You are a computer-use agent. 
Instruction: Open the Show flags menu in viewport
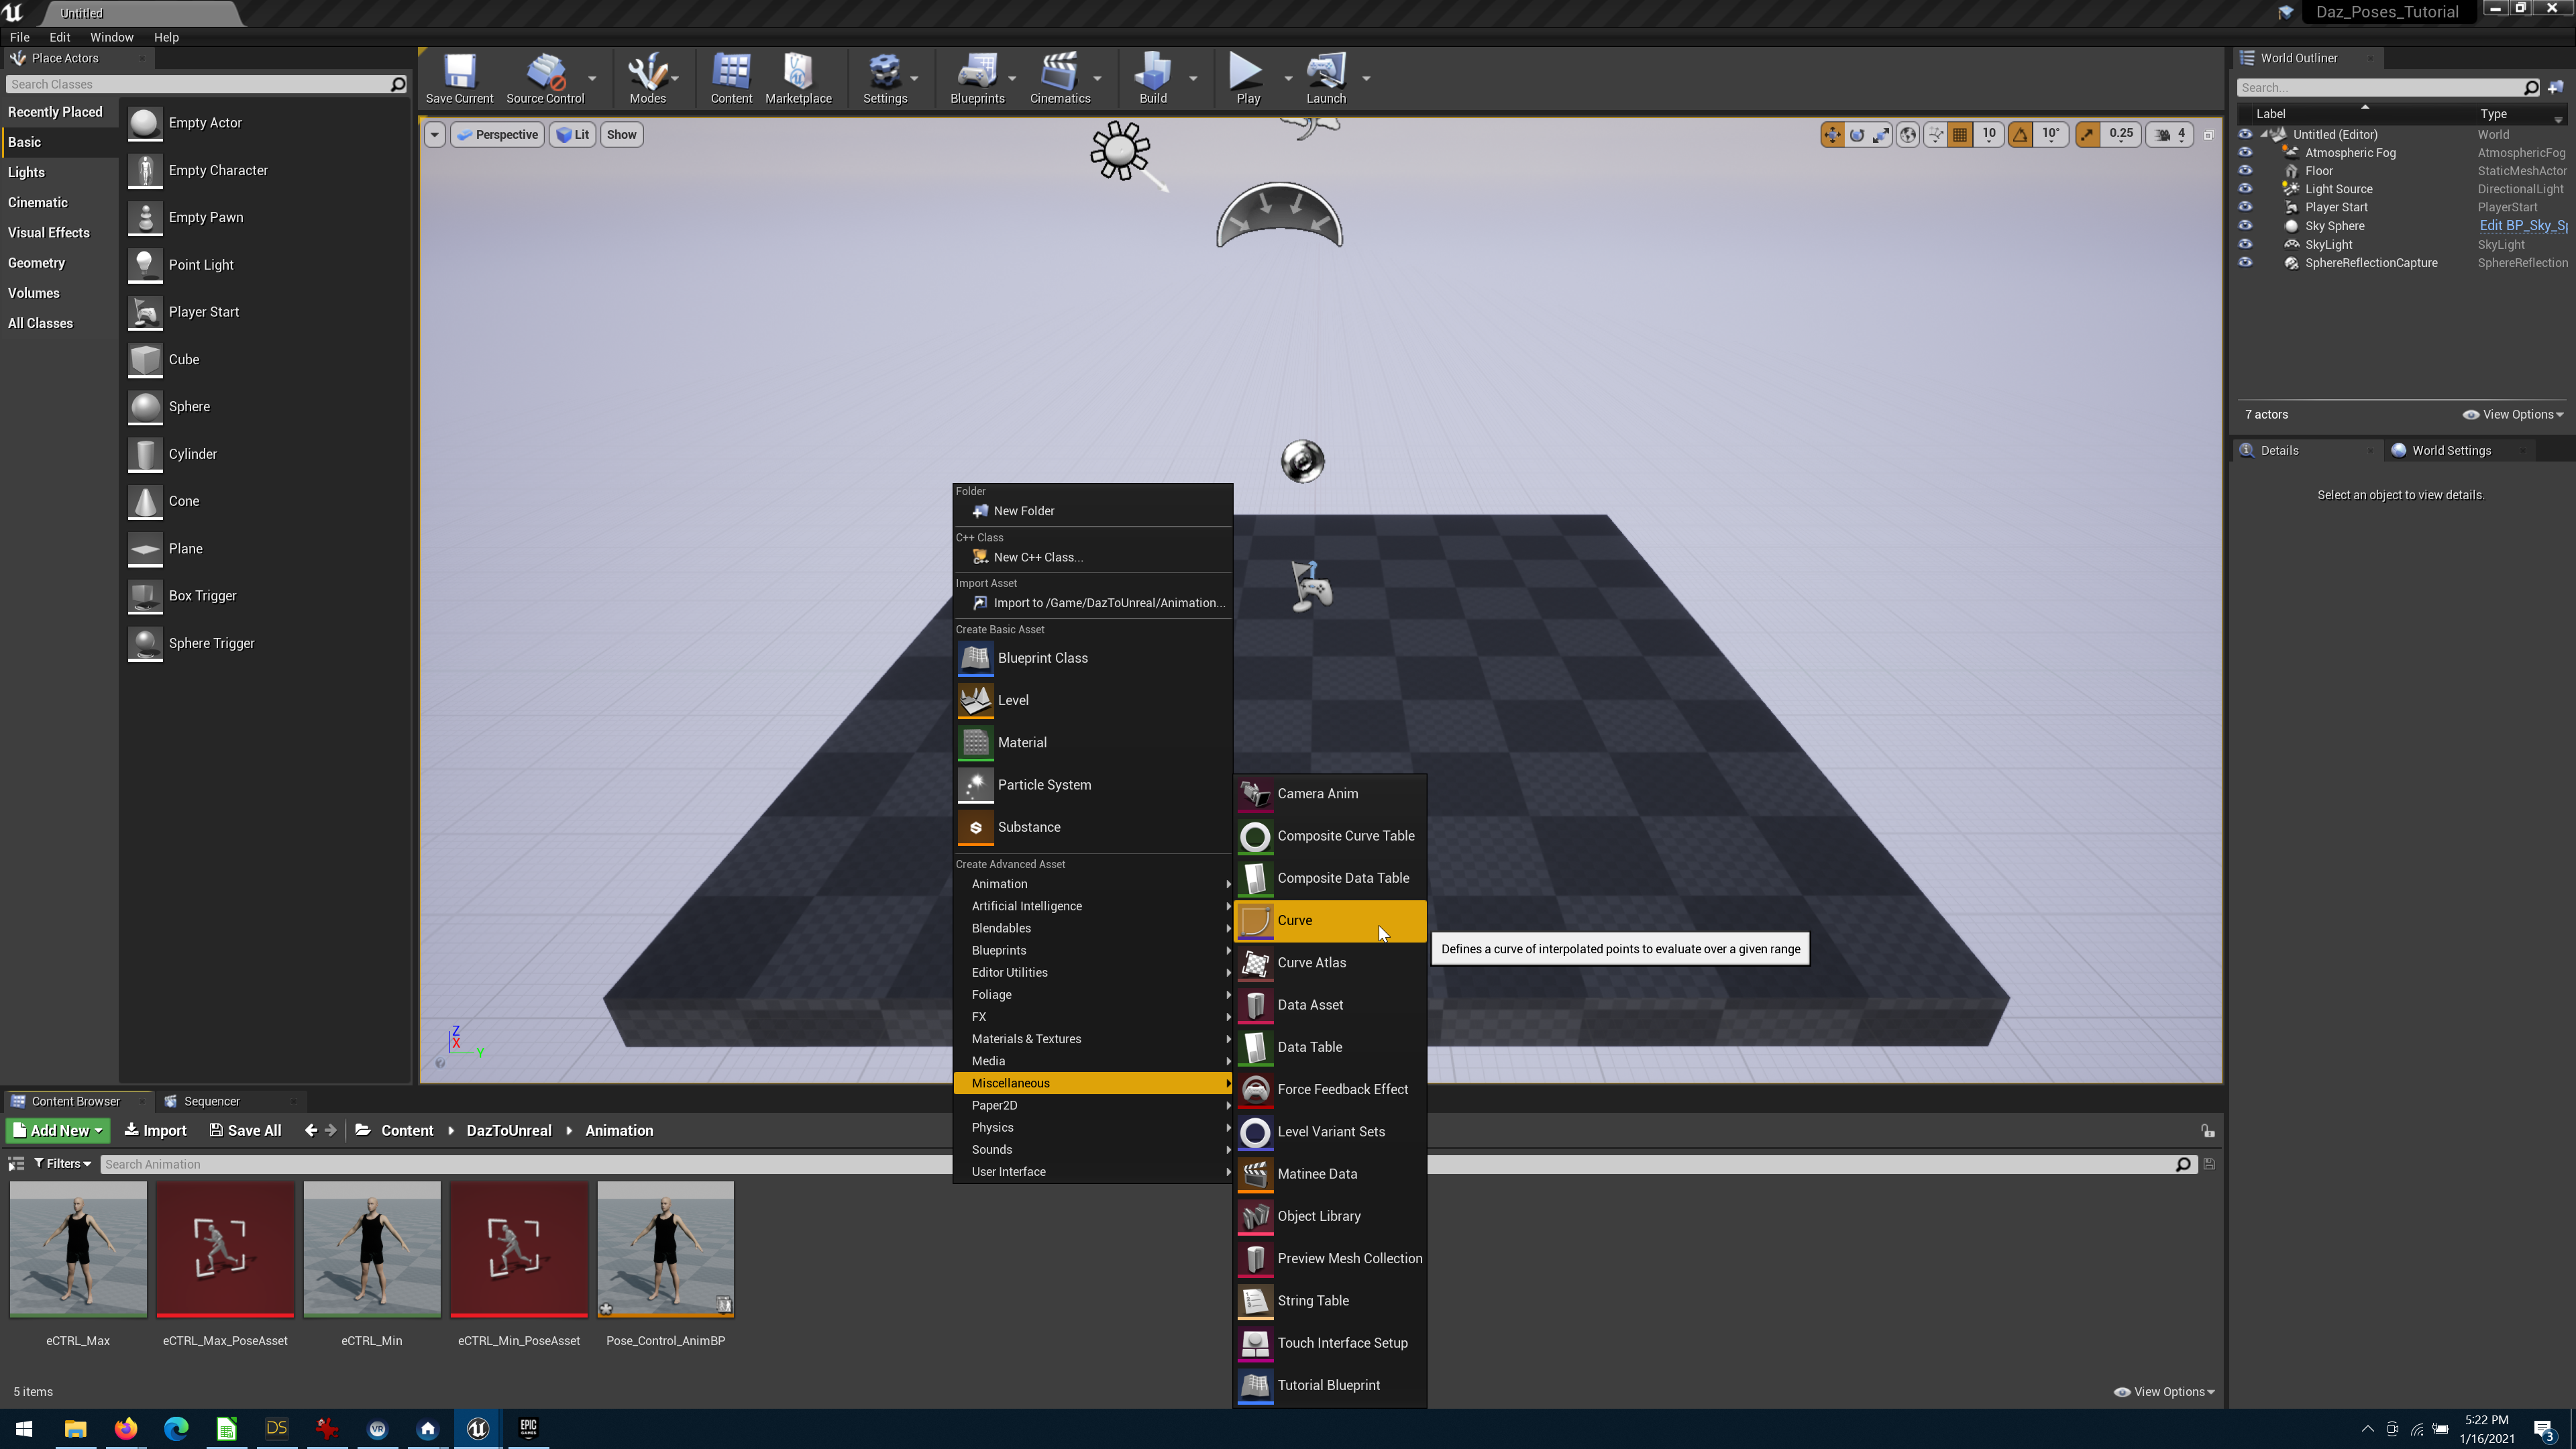tap(621, 134)
